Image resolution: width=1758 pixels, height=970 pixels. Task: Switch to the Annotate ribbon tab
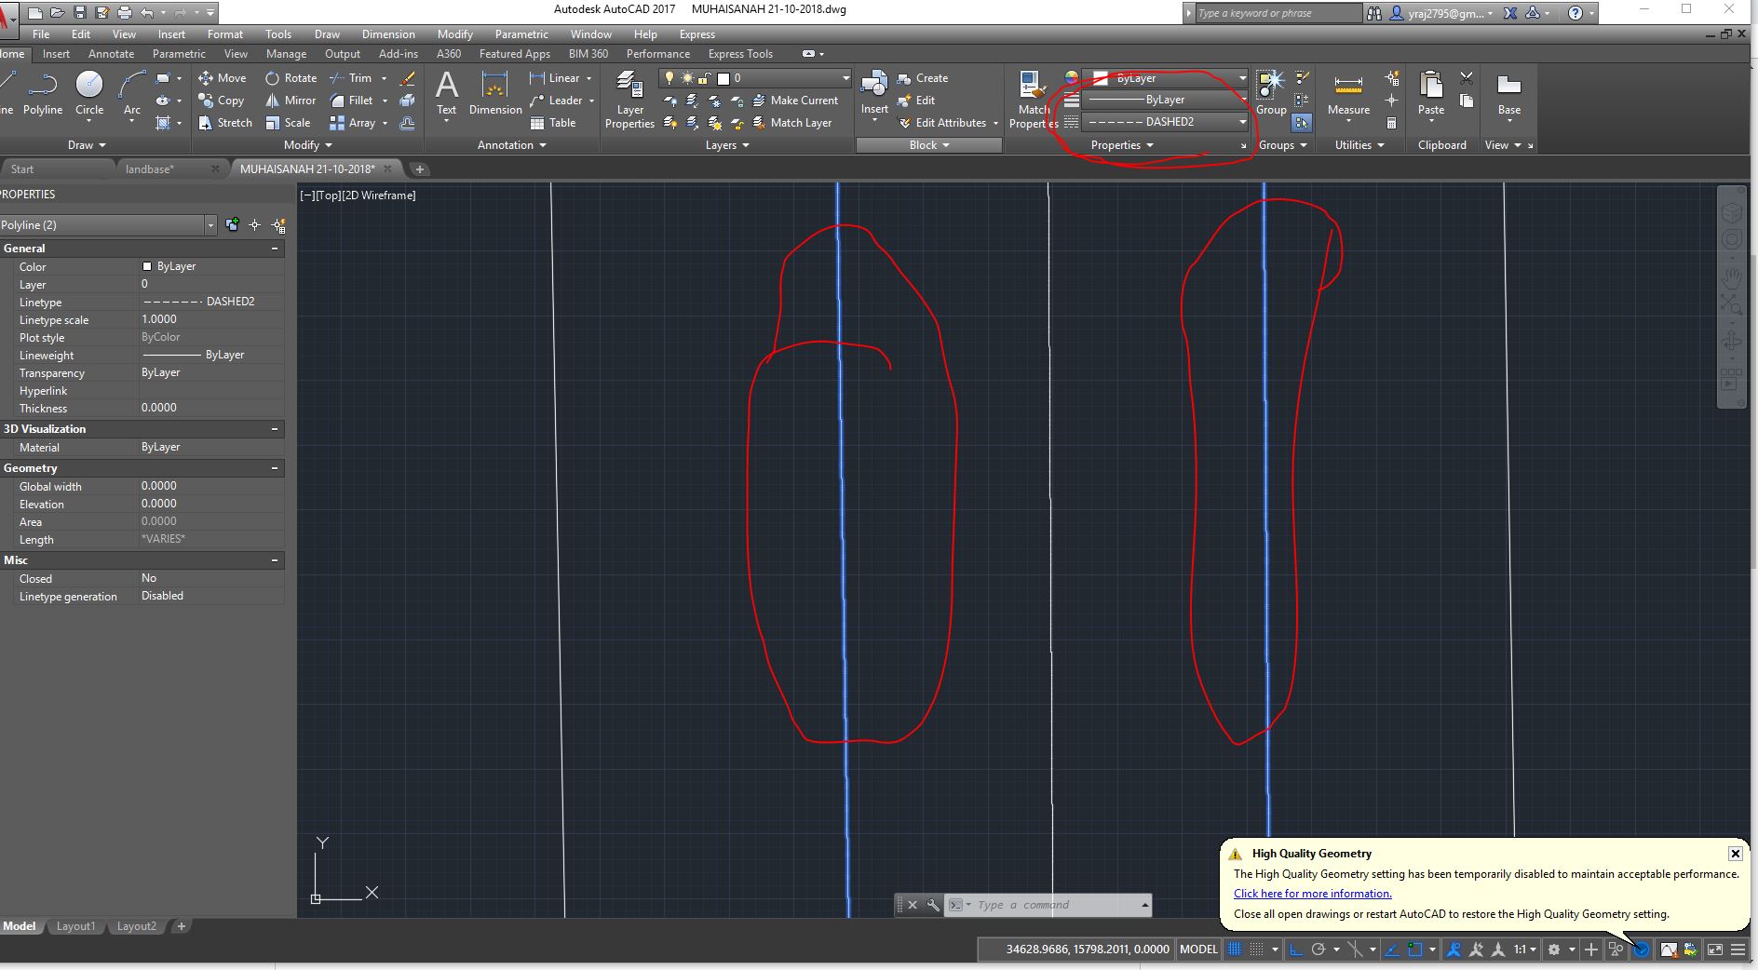[111, 54]
